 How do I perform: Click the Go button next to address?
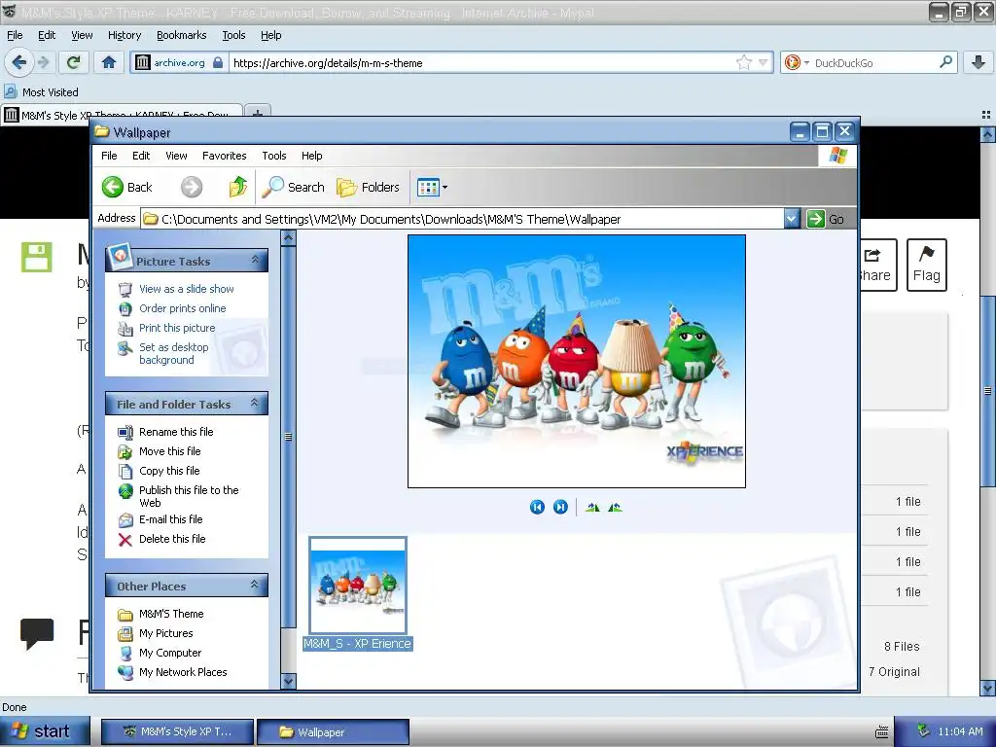point(826,219)
